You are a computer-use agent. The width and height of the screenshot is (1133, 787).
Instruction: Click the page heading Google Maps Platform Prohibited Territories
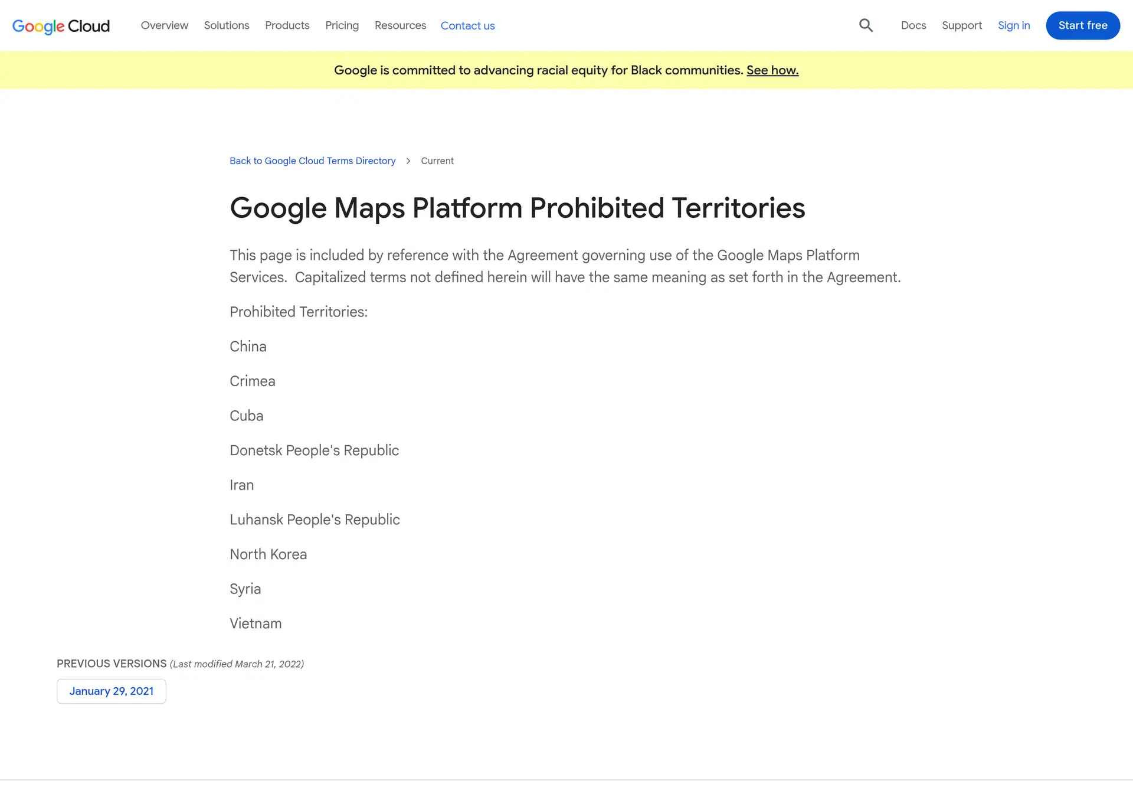pyautogui.click(x=518, y=208)
